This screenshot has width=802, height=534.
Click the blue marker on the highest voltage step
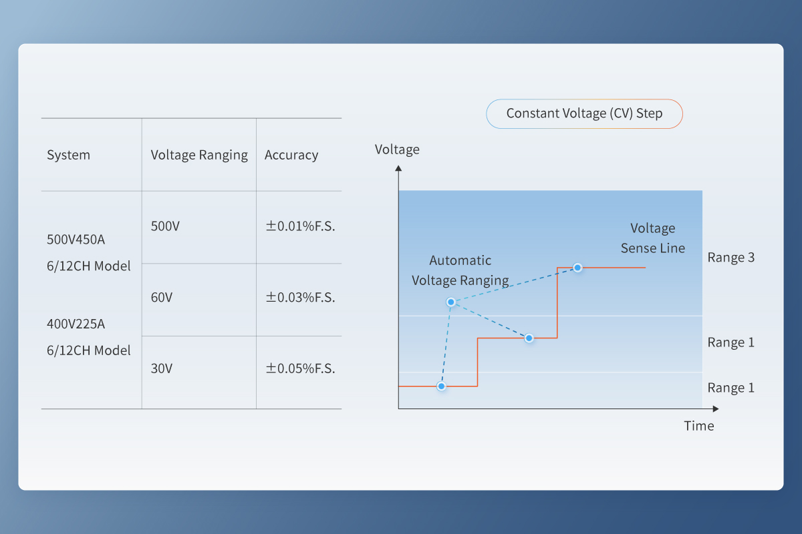click(577, 268)
